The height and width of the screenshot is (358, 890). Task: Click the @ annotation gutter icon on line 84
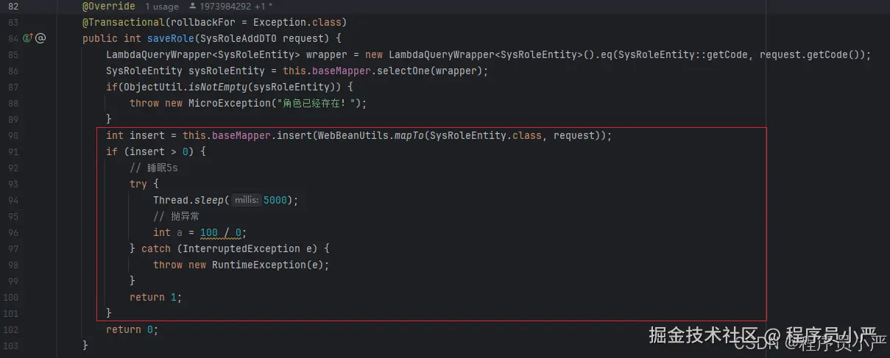click(x=40, y=38)
